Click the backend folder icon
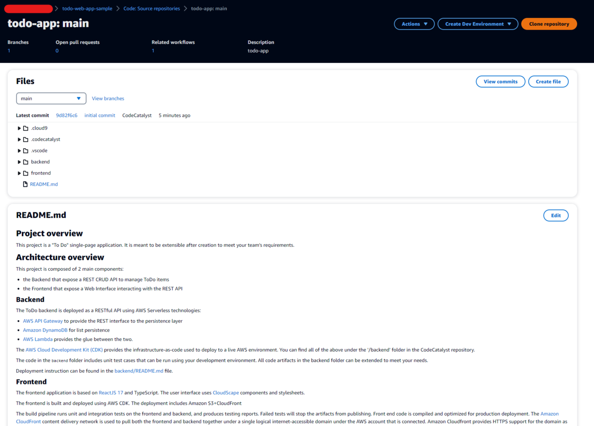Screen dimensions: 594x426 pyautogui.click(x=26, y=162)
